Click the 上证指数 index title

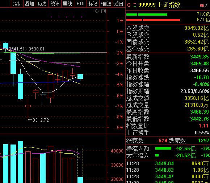168,5
